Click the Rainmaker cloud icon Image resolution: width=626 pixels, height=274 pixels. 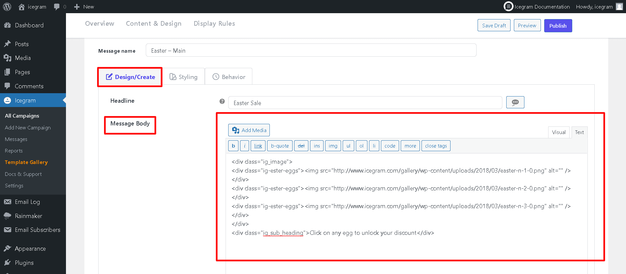click(7, 216)
